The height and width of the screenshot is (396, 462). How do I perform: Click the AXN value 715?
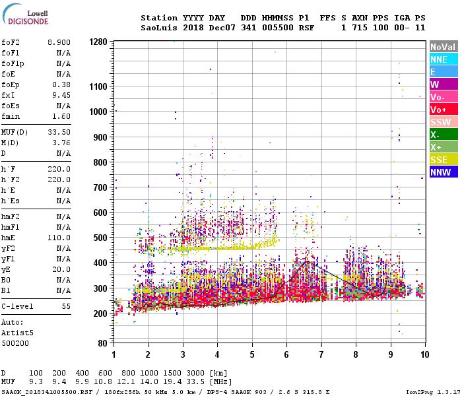tap(360, 28)
